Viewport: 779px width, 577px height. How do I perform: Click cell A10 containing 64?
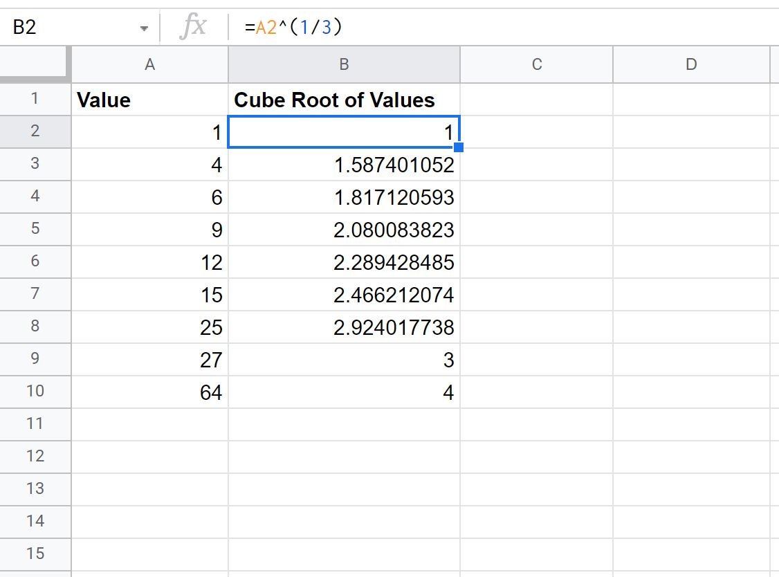[149, 392]
